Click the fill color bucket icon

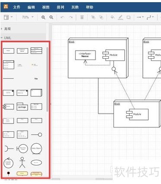point(112,17)
